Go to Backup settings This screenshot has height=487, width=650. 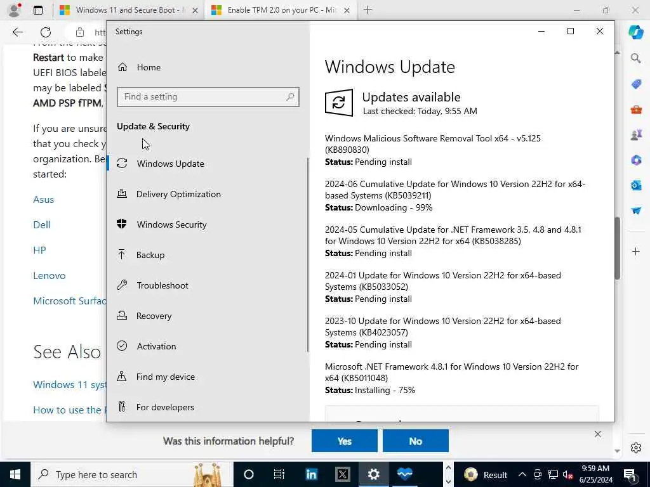[150, 255]
